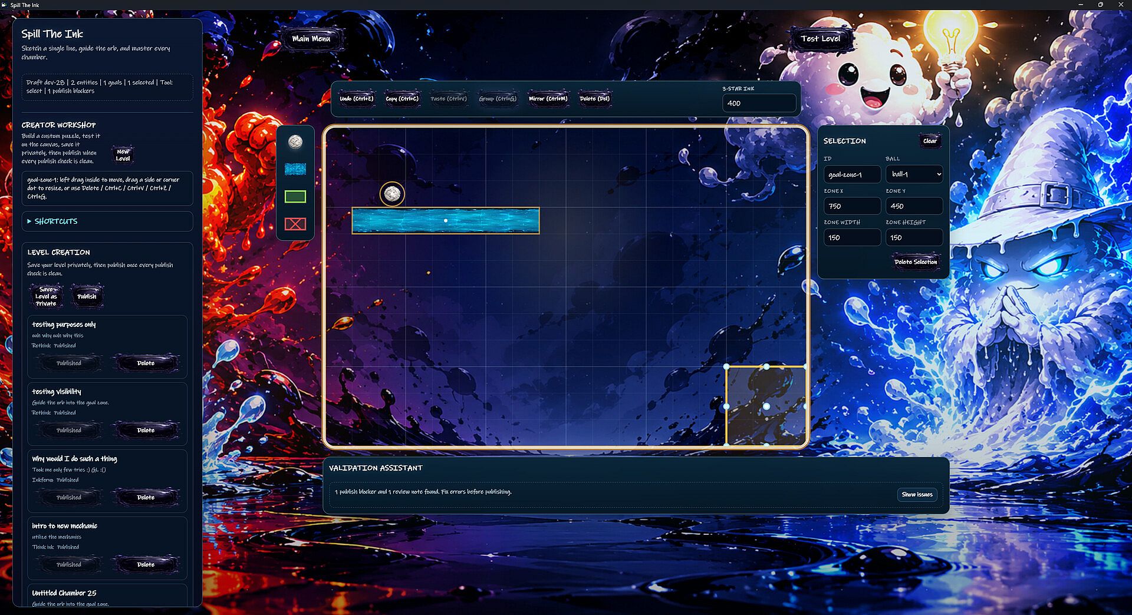Open the Main Menu
Viewport: 1132px width, 615px height.
pyautogui.click(x=311, y=39)
